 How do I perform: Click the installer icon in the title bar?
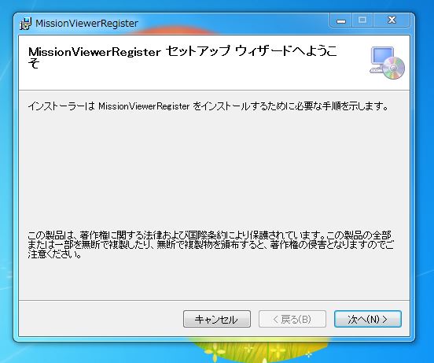26,24
